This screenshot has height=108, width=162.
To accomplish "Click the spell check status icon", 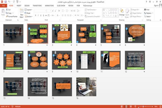I will coord(12,106).
